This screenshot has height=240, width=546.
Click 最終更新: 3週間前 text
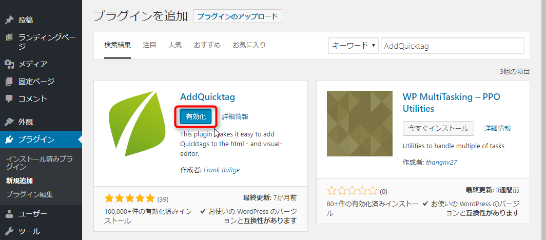click(493, 190)
